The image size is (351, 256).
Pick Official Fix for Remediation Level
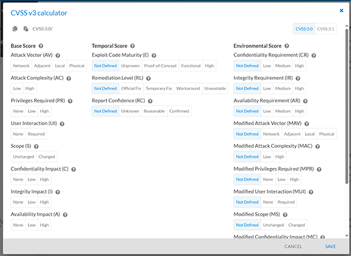click(x=131, y=89)
